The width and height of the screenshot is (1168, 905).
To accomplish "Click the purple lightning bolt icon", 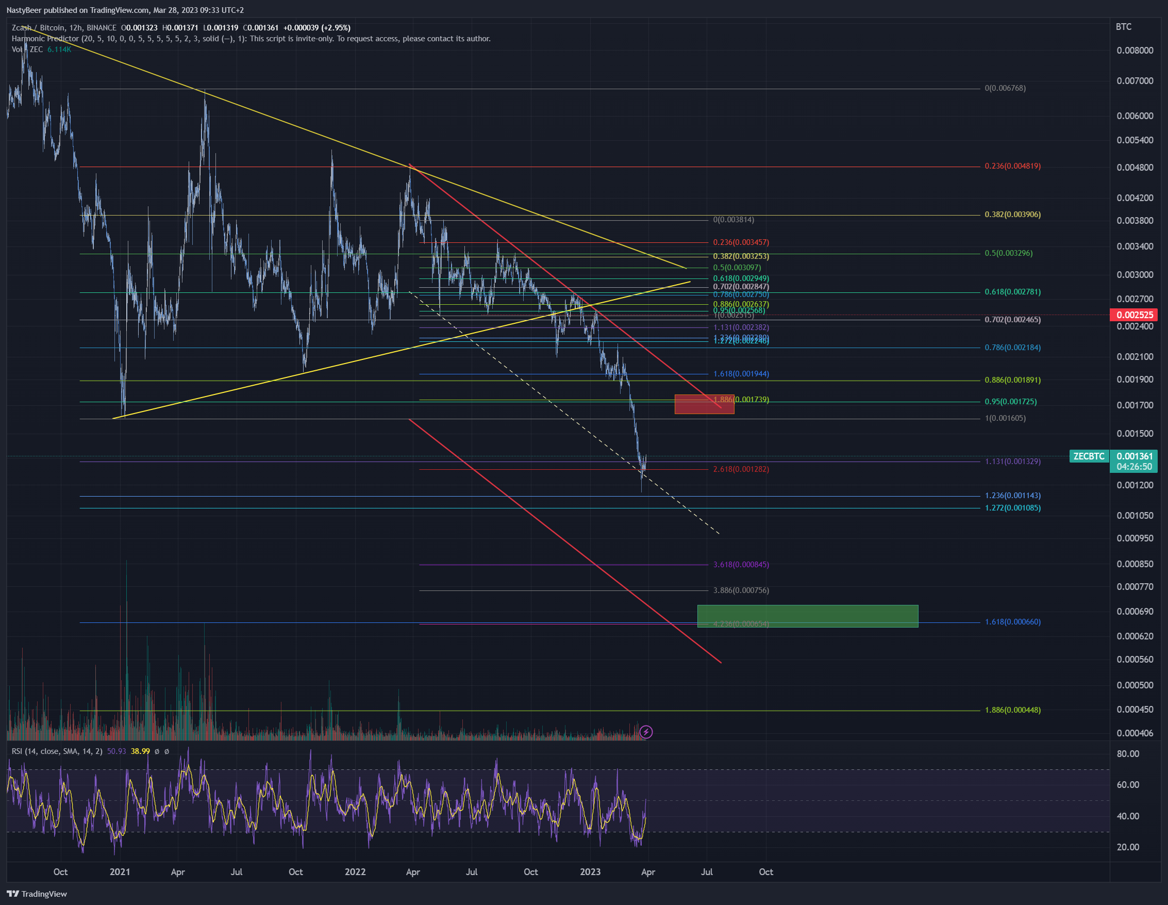I will pos(646,732).
